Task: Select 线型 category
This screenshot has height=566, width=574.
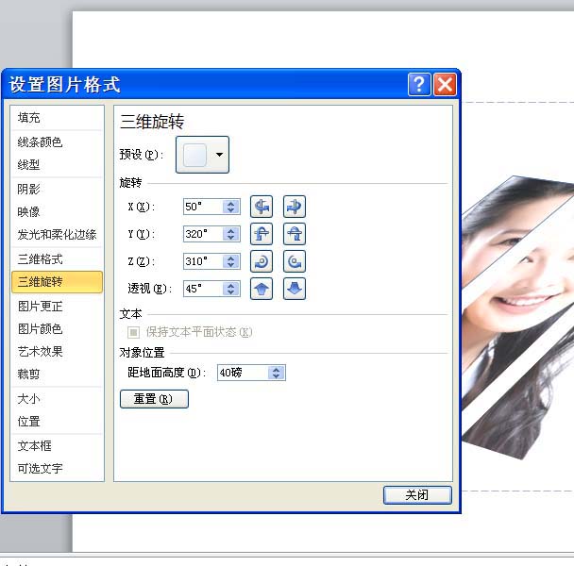Action: tap(57, 165)
